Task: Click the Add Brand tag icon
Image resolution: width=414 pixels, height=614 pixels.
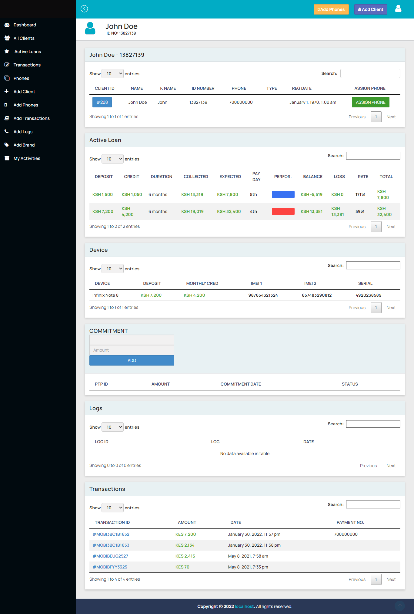Action: pyautogui.click(x=7, y=145)
